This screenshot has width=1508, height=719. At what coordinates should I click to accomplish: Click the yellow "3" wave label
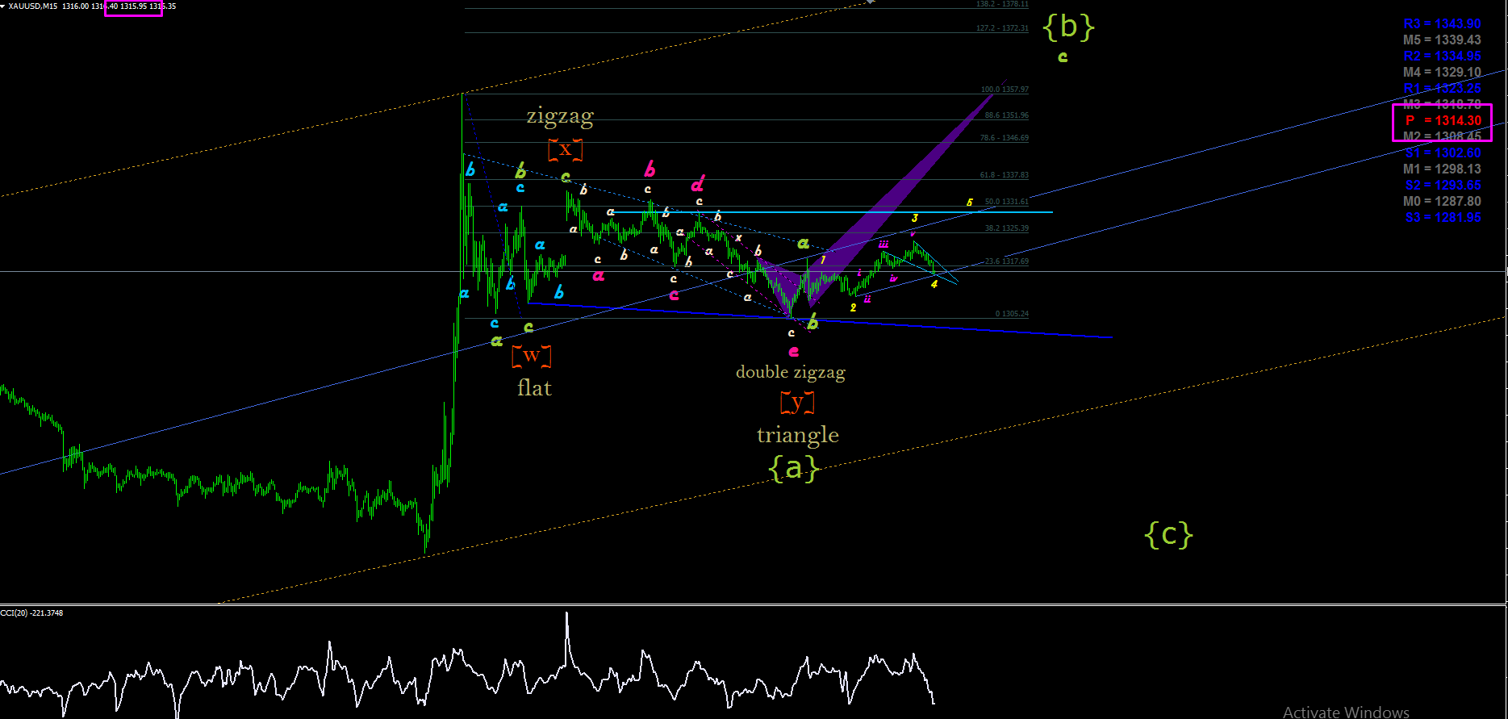click(x=915, y=218)
